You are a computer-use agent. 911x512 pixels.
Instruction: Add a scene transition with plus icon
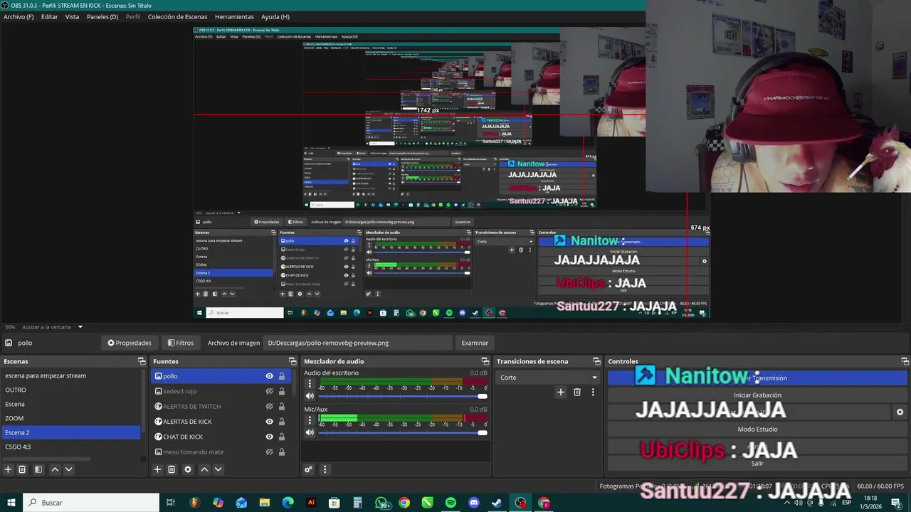click(x=561, y=392)
